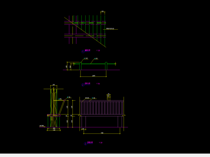Select the magenta seat slab in tree section

coord(54,115)
